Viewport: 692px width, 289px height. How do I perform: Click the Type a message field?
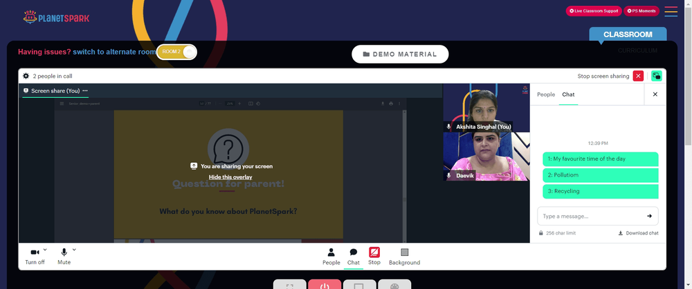tap(592, 216)
